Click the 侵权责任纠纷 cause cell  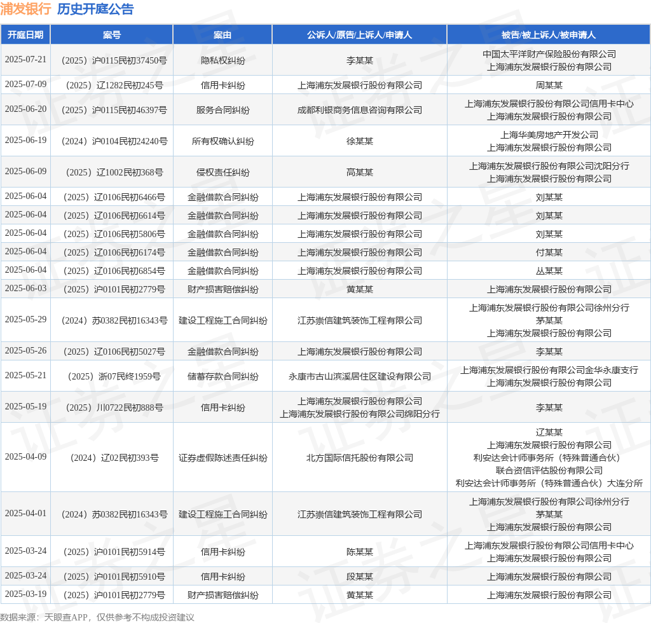tap(223, 172)
